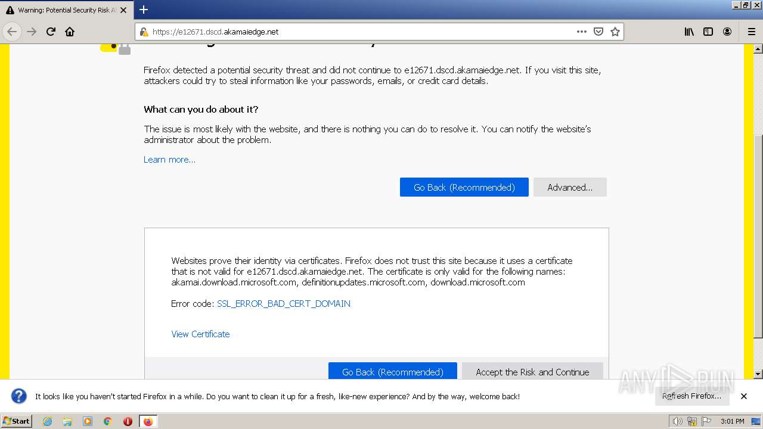Open page actions three-dots menu
The height and width of the screenshot is (429, 763).
pyautogui.click(x=582, y=32)
